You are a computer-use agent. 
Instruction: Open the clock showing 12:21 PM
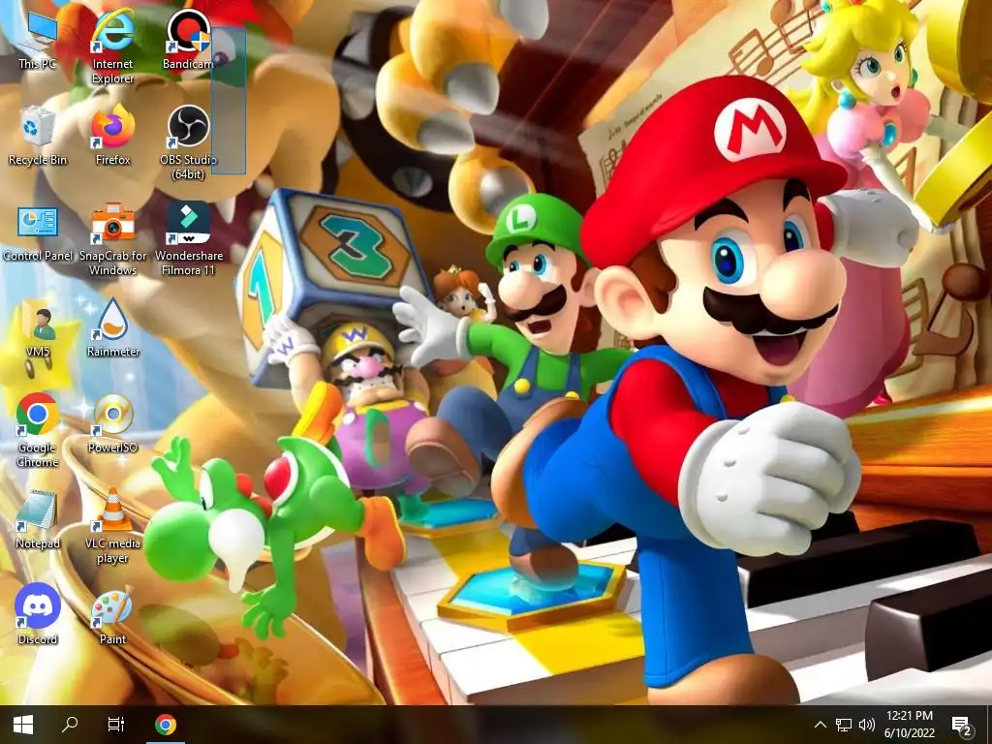(909, 725)
